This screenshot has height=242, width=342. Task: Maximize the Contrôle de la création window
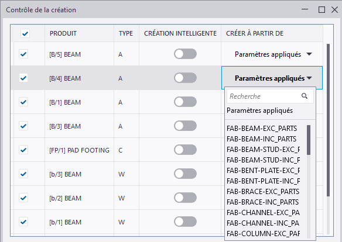[322, 10]
